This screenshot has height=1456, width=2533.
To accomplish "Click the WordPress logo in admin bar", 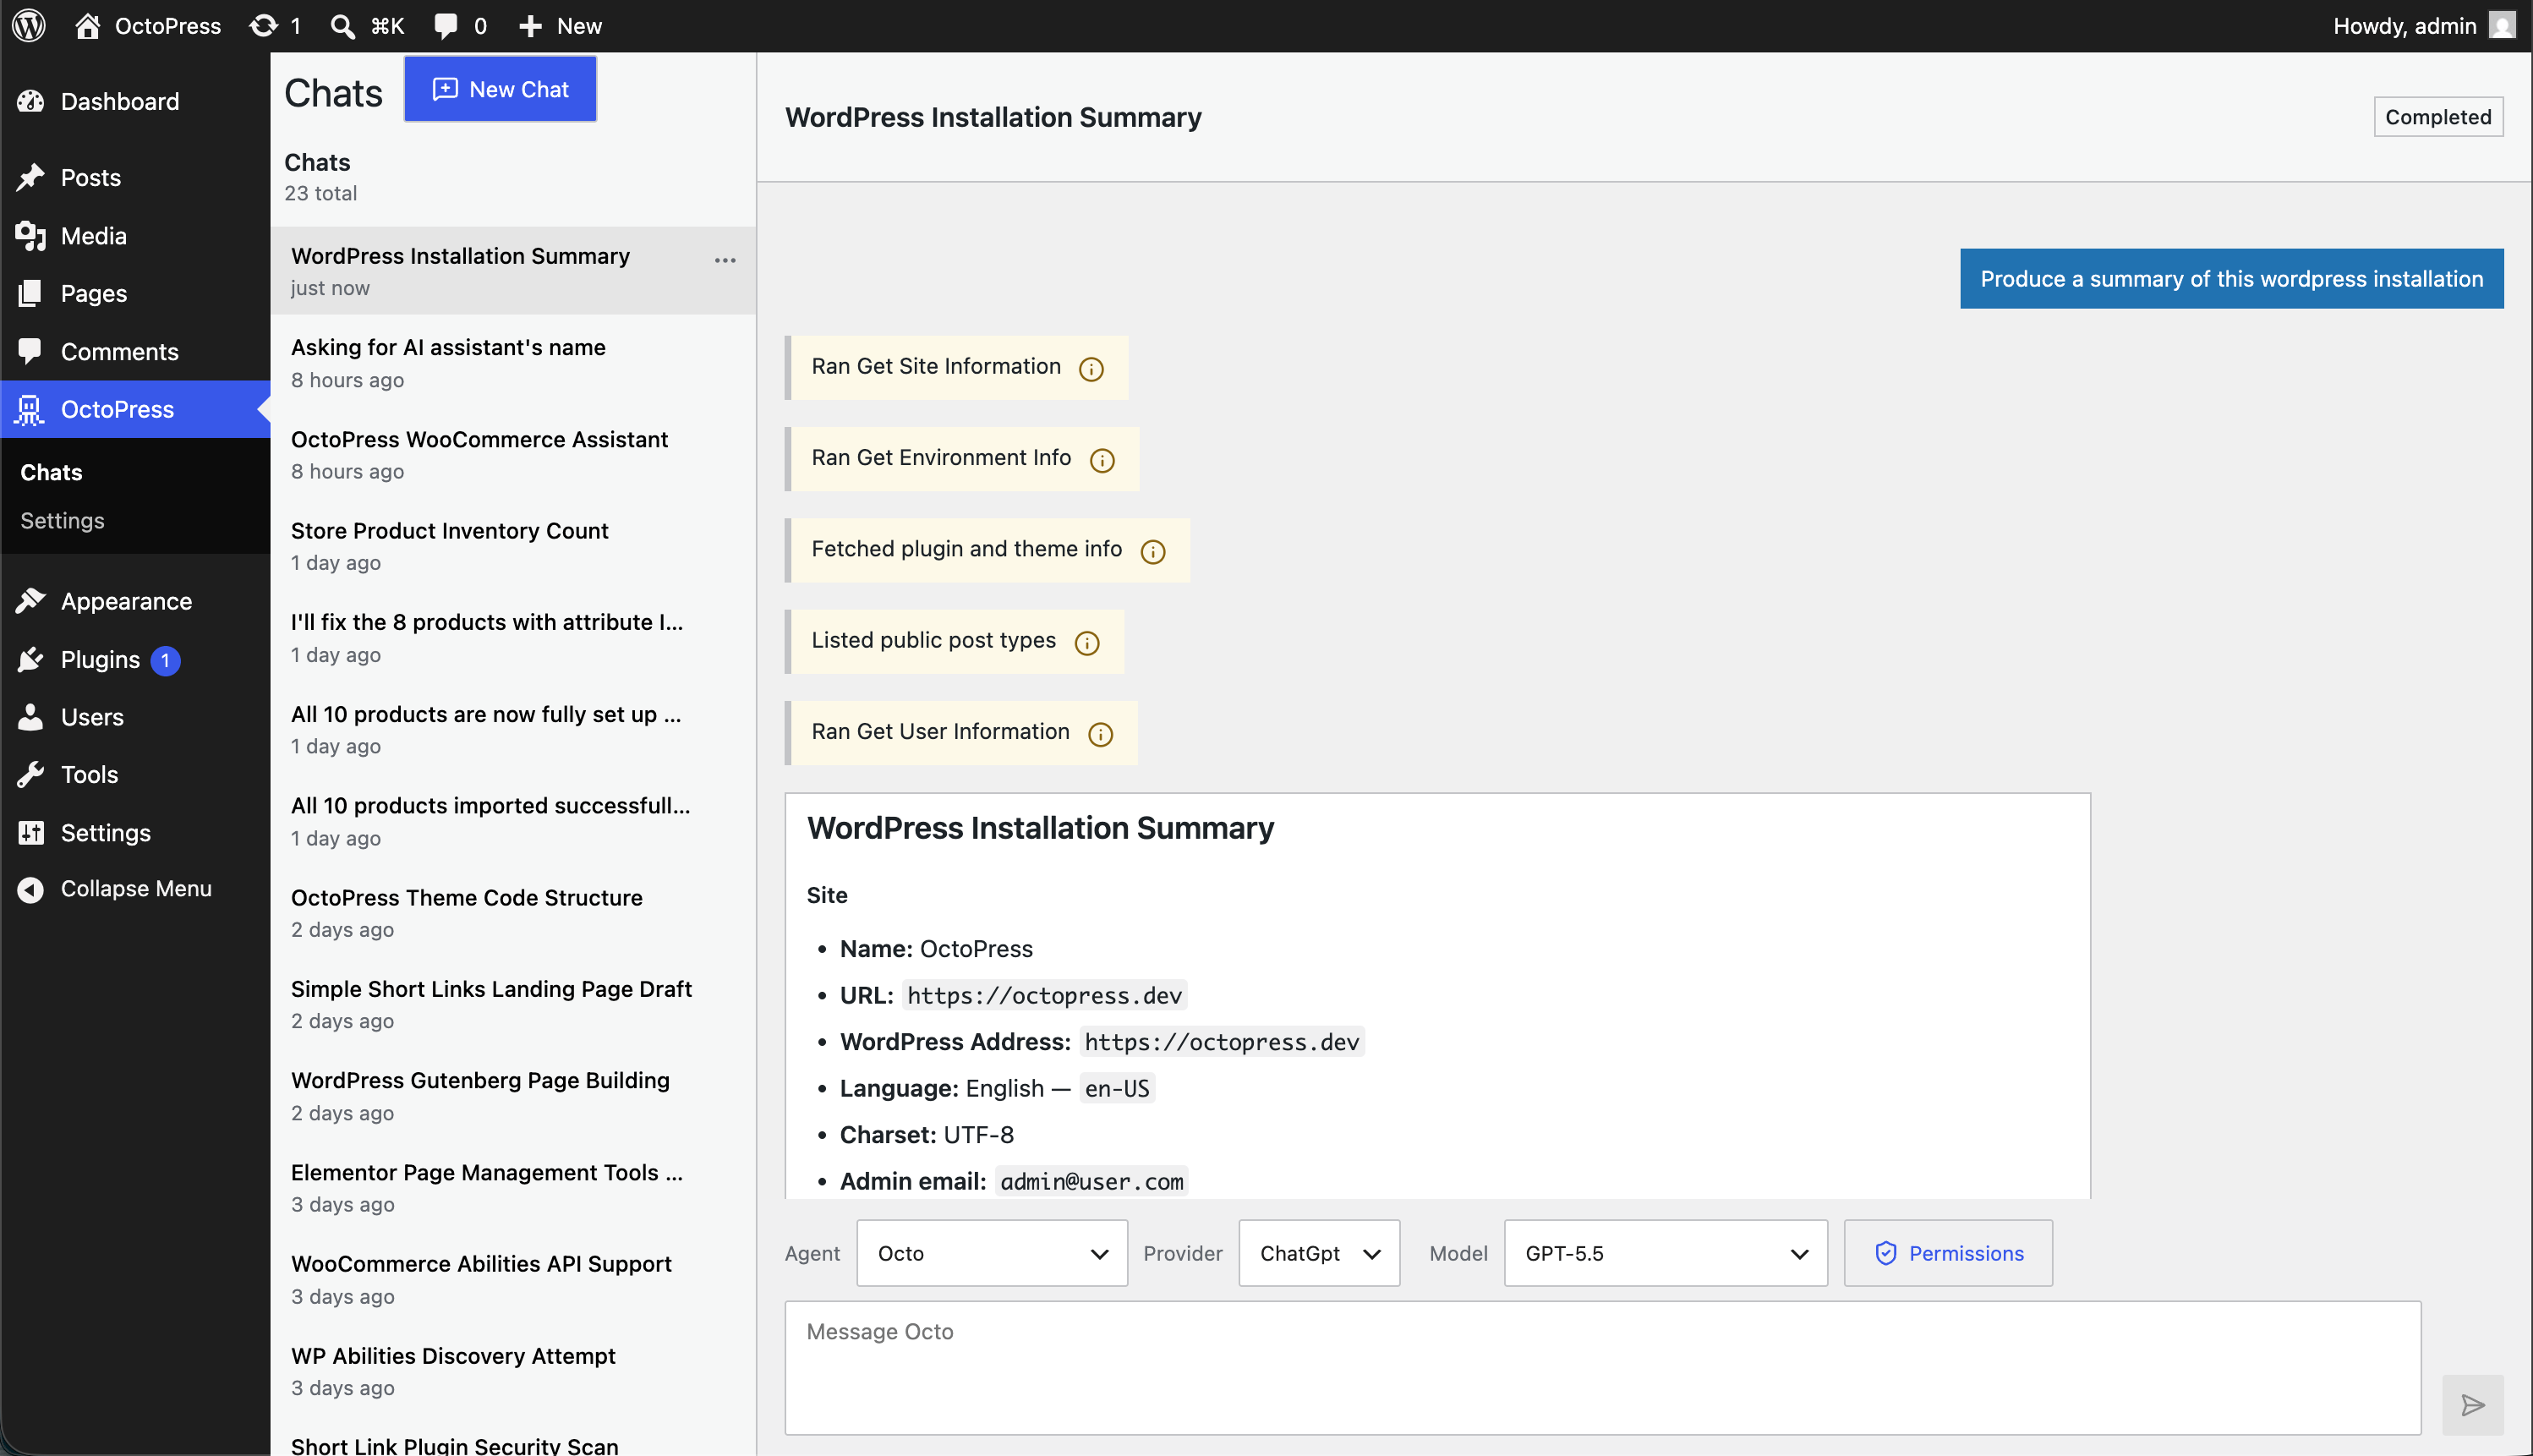I will (x=29, y=25).
